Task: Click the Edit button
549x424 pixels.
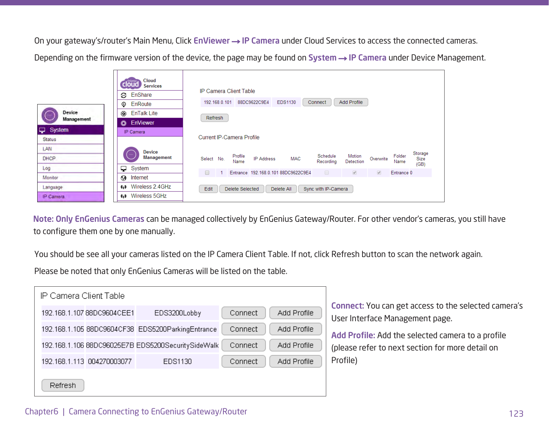Action: pos(208,189)
